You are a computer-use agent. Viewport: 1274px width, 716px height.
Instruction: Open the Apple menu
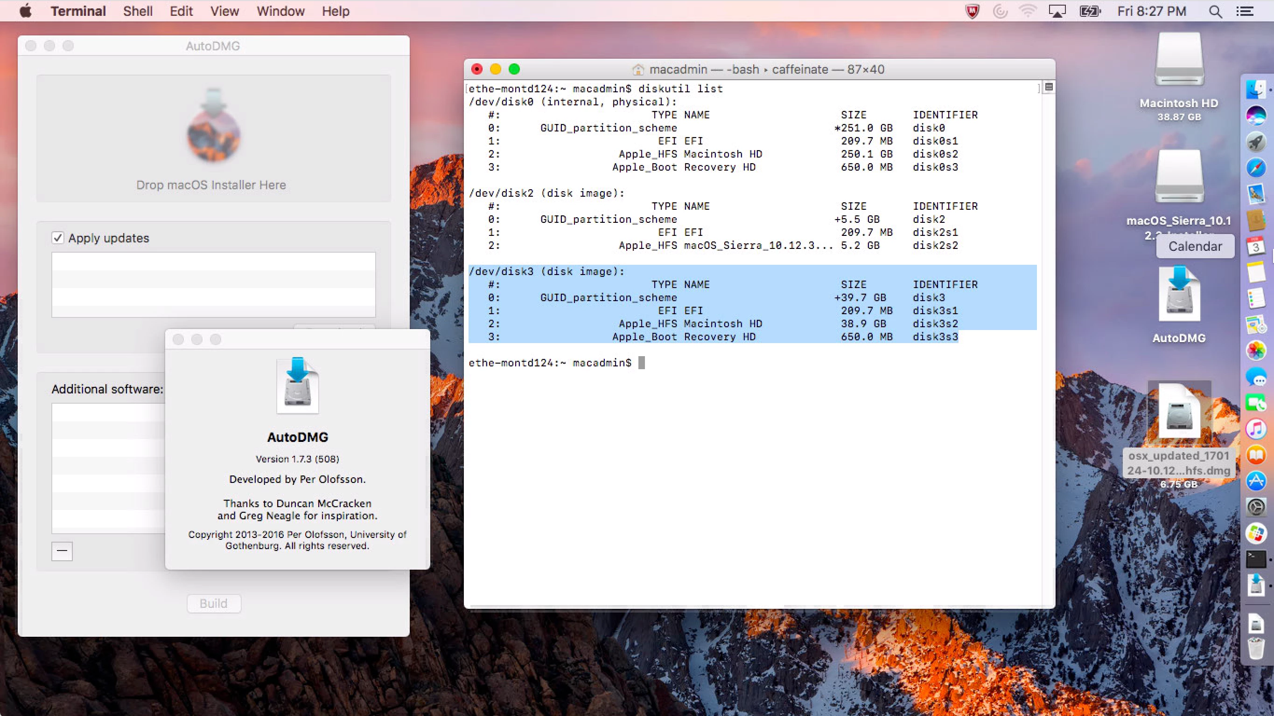tap(26, 11)
